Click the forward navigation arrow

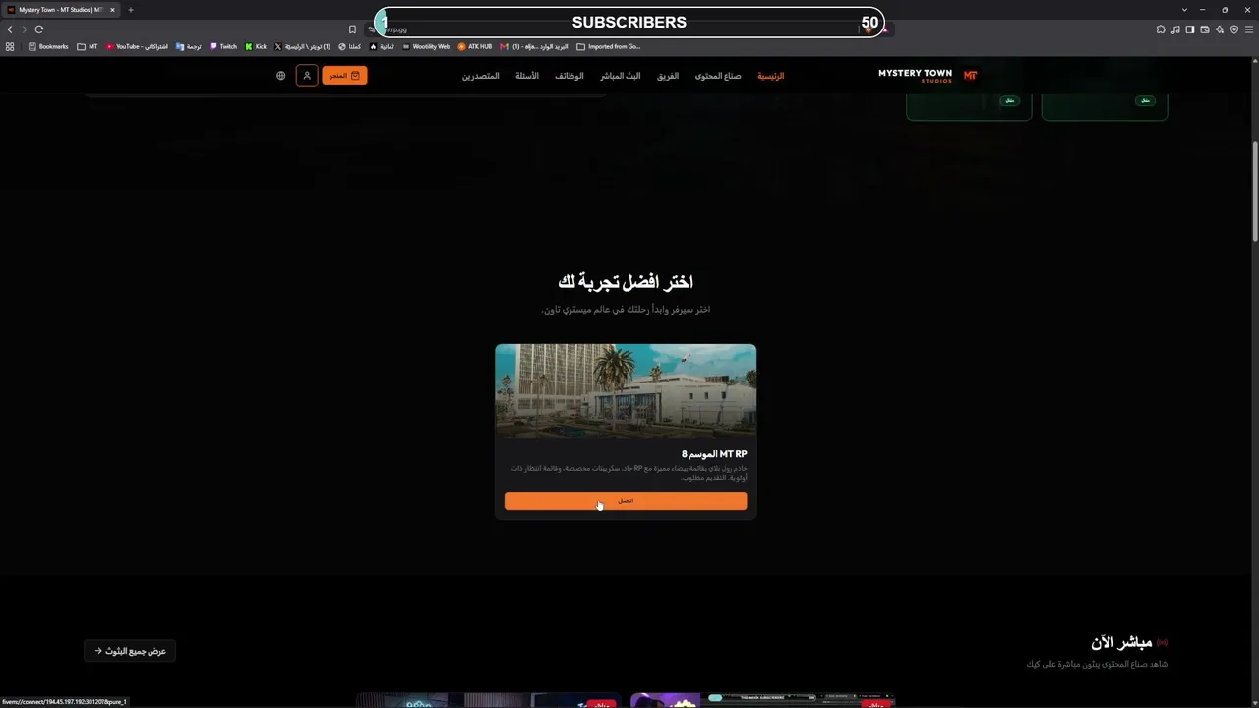[x=24, y=29]
